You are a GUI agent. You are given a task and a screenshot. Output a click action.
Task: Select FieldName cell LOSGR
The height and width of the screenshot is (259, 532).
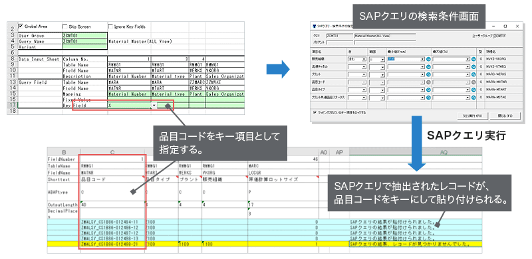[283, 173]
